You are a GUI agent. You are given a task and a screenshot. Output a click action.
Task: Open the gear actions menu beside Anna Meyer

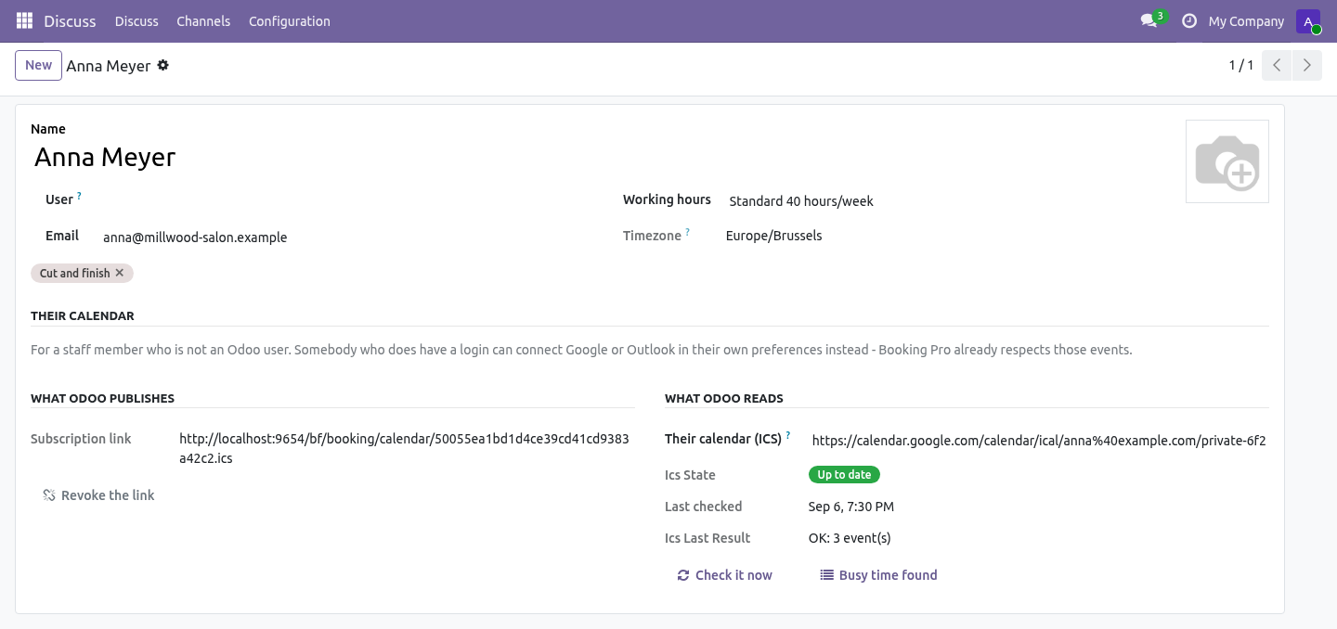(x=163, y=65)
